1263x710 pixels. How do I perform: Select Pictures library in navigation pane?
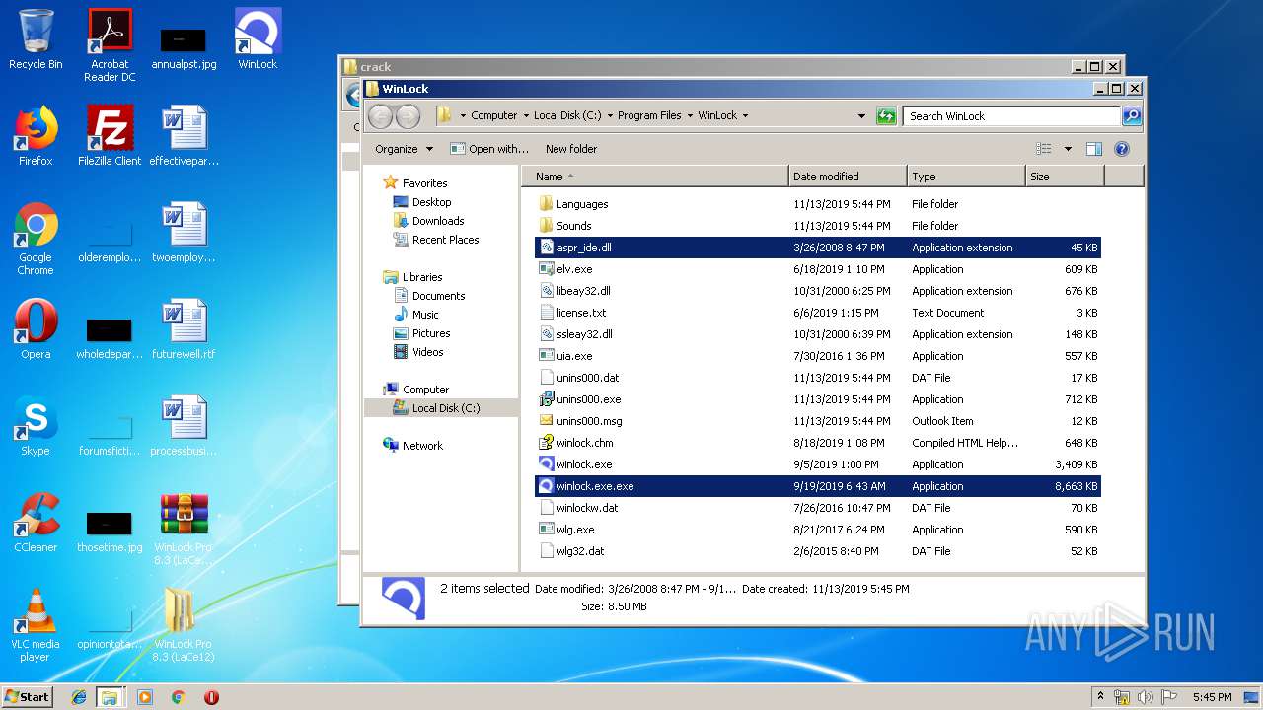click(x=431, y=333)
